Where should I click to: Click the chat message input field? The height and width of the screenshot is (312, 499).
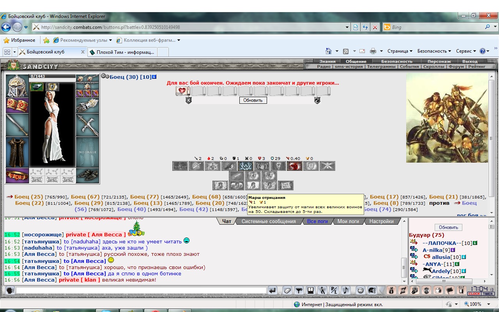point(141,290)
